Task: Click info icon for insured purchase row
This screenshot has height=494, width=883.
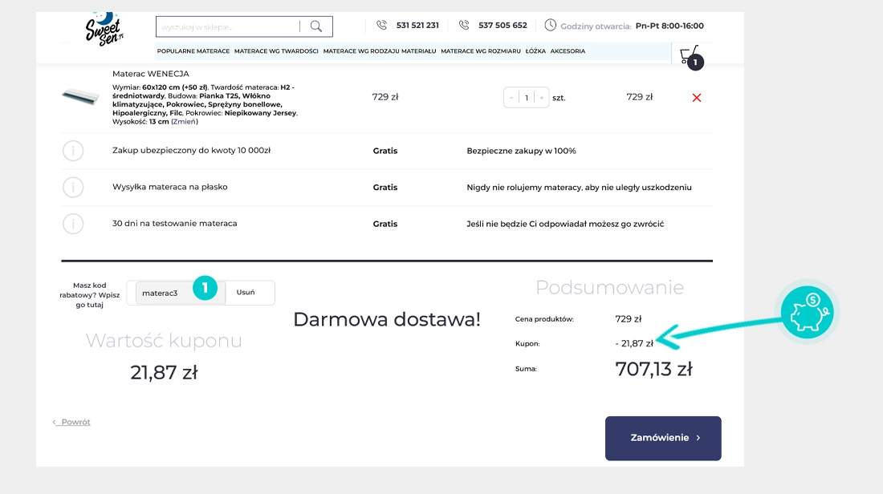Action: point(73,151)
